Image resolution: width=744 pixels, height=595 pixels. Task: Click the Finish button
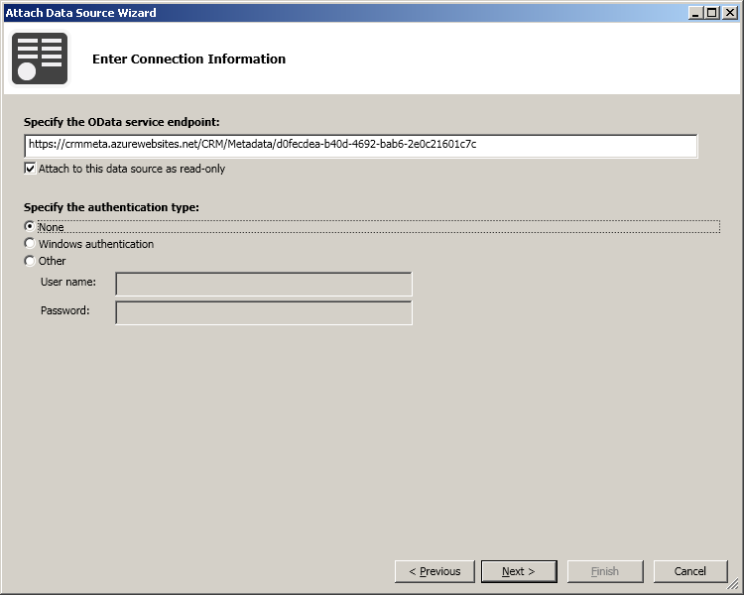(604, 571)
